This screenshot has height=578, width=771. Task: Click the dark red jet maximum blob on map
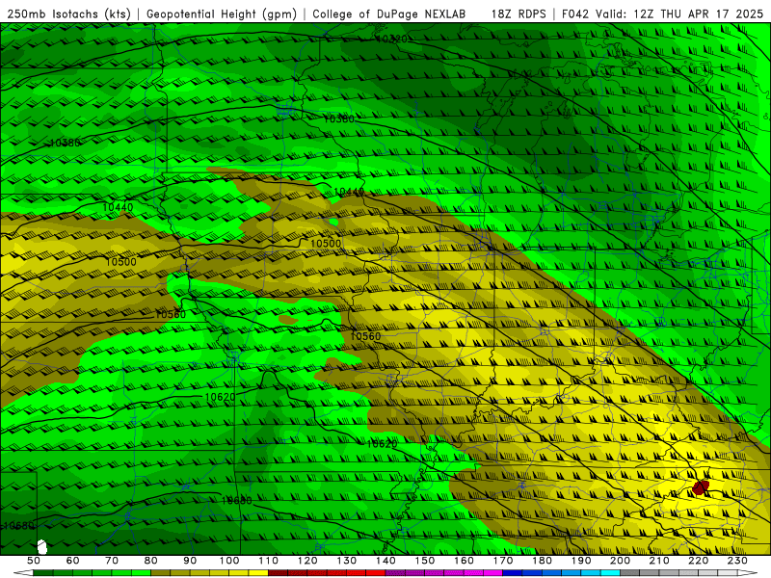click(701, 487)
